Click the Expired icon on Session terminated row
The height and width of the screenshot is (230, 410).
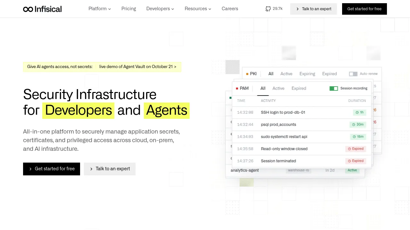(x=349, y=161)
